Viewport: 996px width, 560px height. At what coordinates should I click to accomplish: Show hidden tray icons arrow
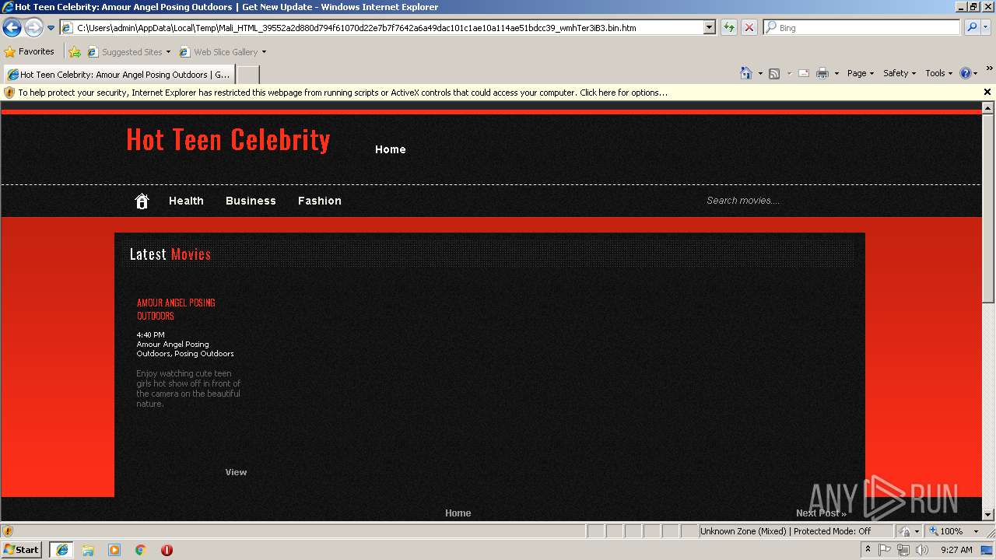(x=868, y=549)
